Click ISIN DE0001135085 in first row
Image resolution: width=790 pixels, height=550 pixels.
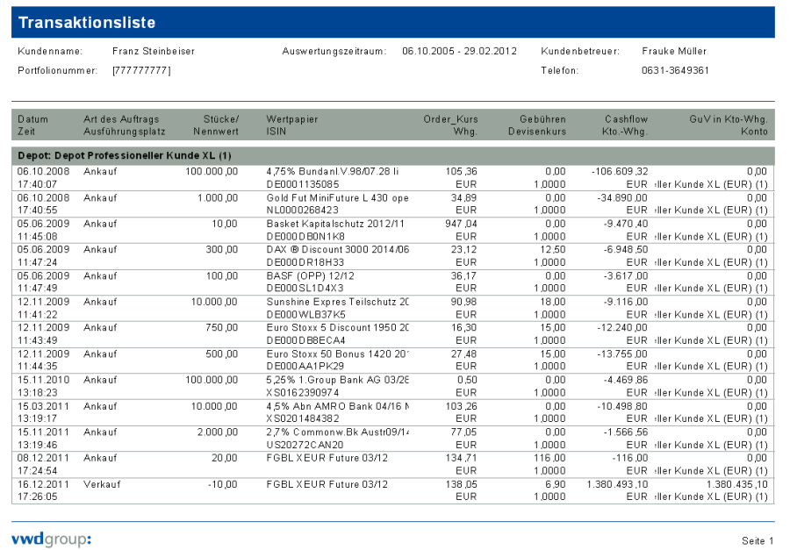(302, 184)
